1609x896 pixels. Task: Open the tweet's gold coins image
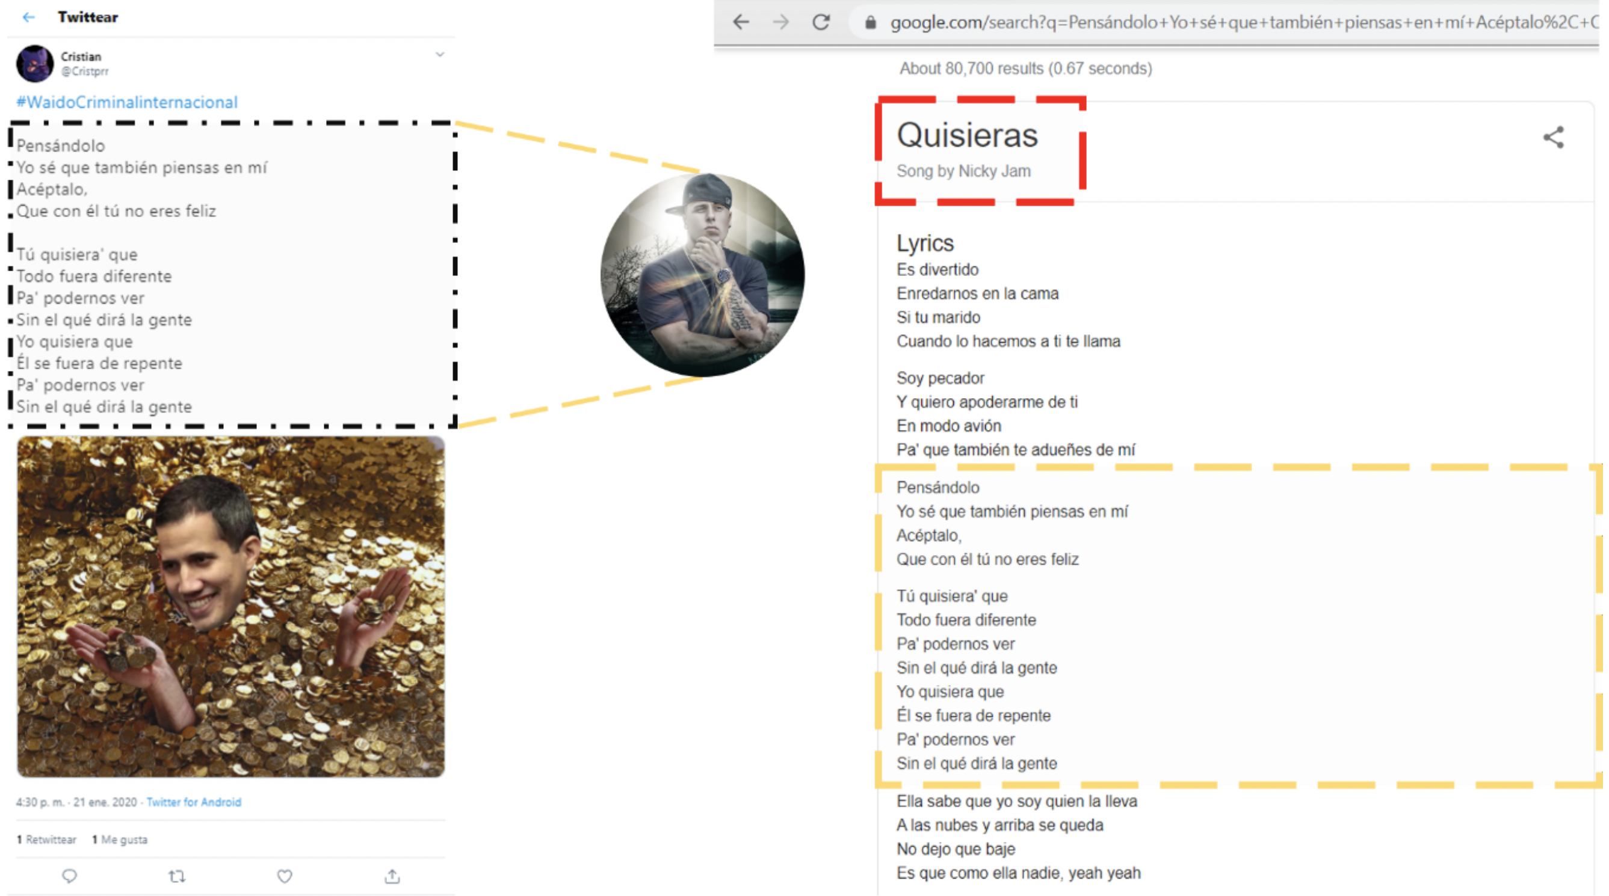230,606
